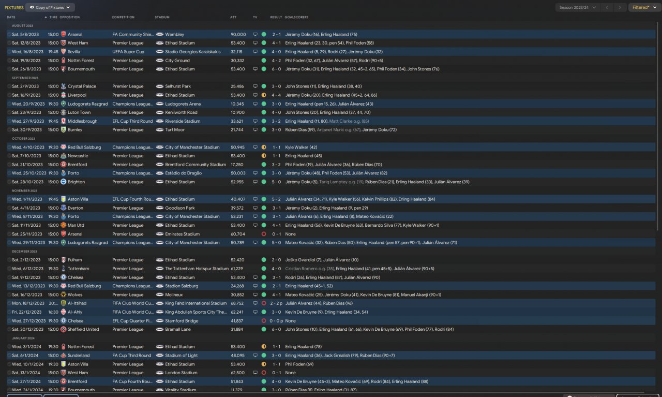Sort by the Opposition column header

click(70, 17)
